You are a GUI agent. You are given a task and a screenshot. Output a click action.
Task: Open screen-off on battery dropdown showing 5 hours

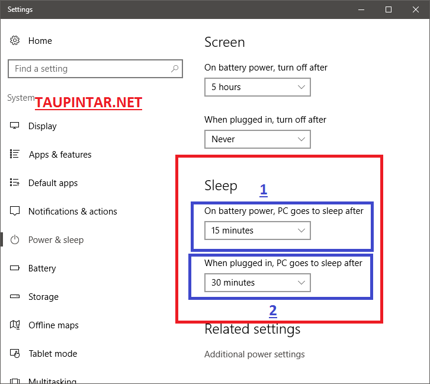pyautogui.click(x=258, y=87)
